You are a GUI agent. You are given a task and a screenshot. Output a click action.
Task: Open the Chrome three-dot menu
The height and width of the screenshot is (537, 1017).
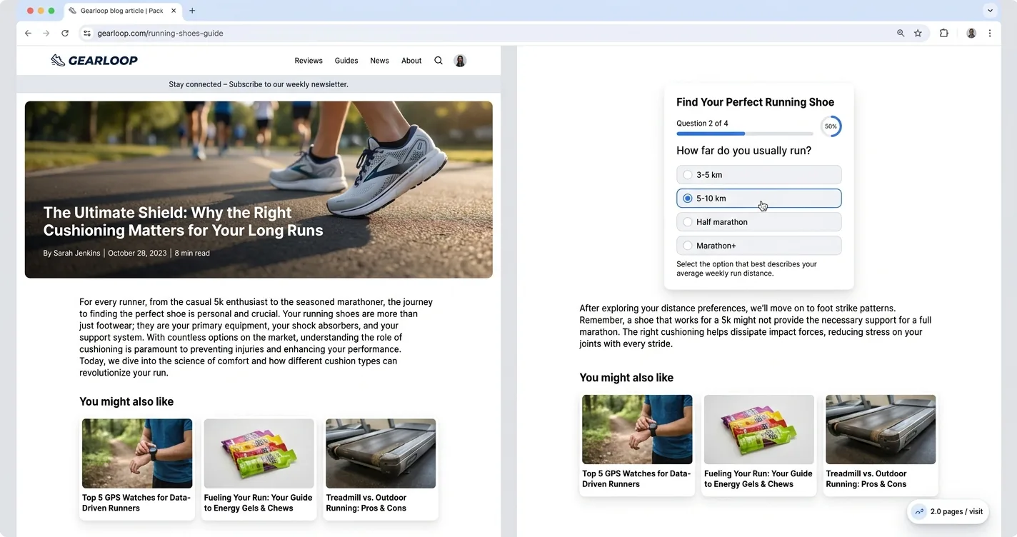(x=990, y=33)
